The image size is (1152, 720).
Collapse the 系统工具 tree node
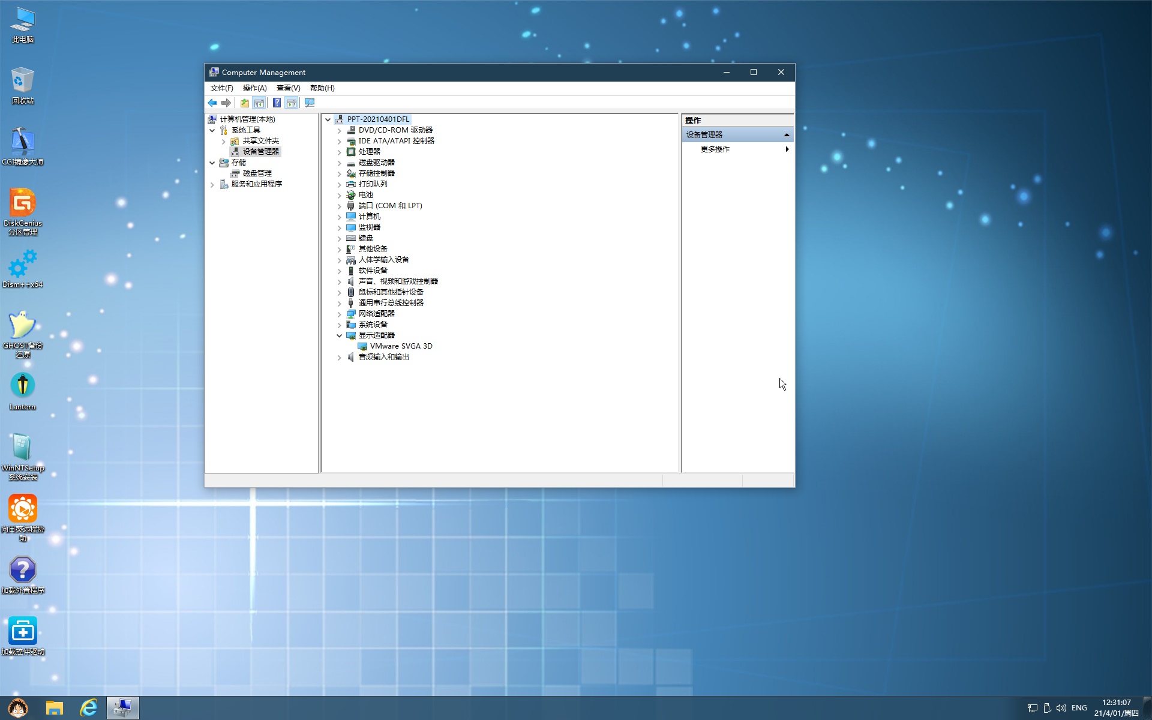pos(212,130)
